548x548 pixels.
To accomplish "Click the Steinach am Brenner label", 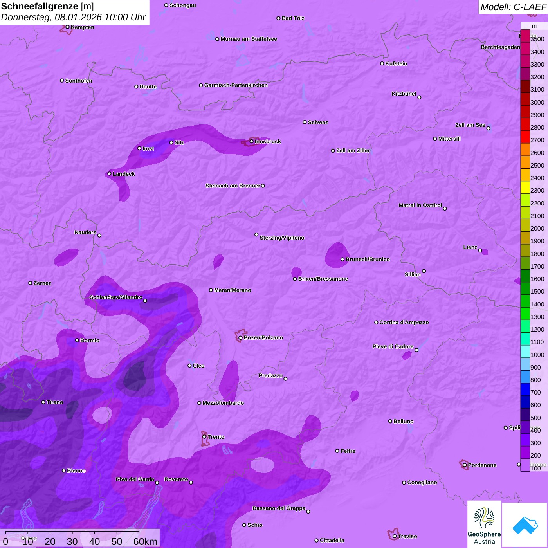I will coord(233,186).
